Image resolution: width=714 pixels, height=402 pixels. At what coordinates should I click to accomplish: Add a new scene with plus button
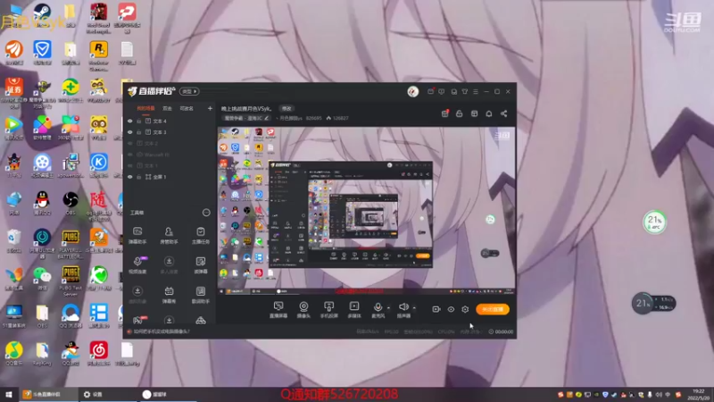click(x=210, y=108)
